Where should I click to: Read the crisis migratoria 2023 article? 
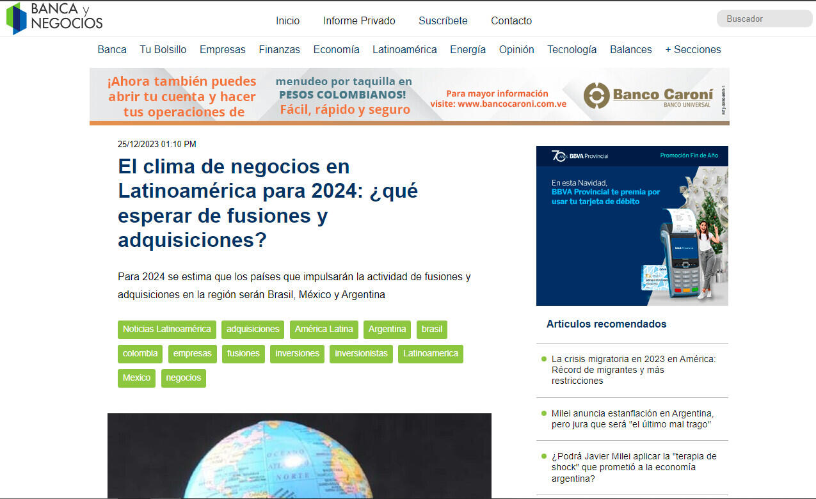click(633, 370)
